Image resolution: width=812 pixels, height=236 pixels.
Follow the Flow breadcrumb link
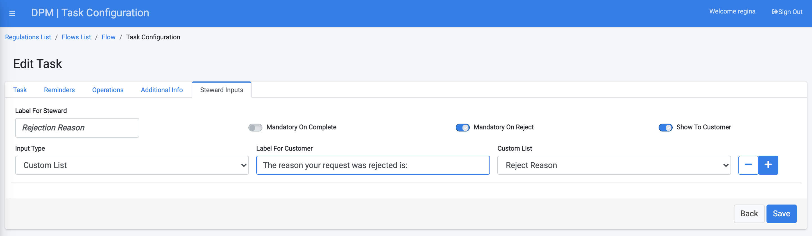click(x=108, y=37)
